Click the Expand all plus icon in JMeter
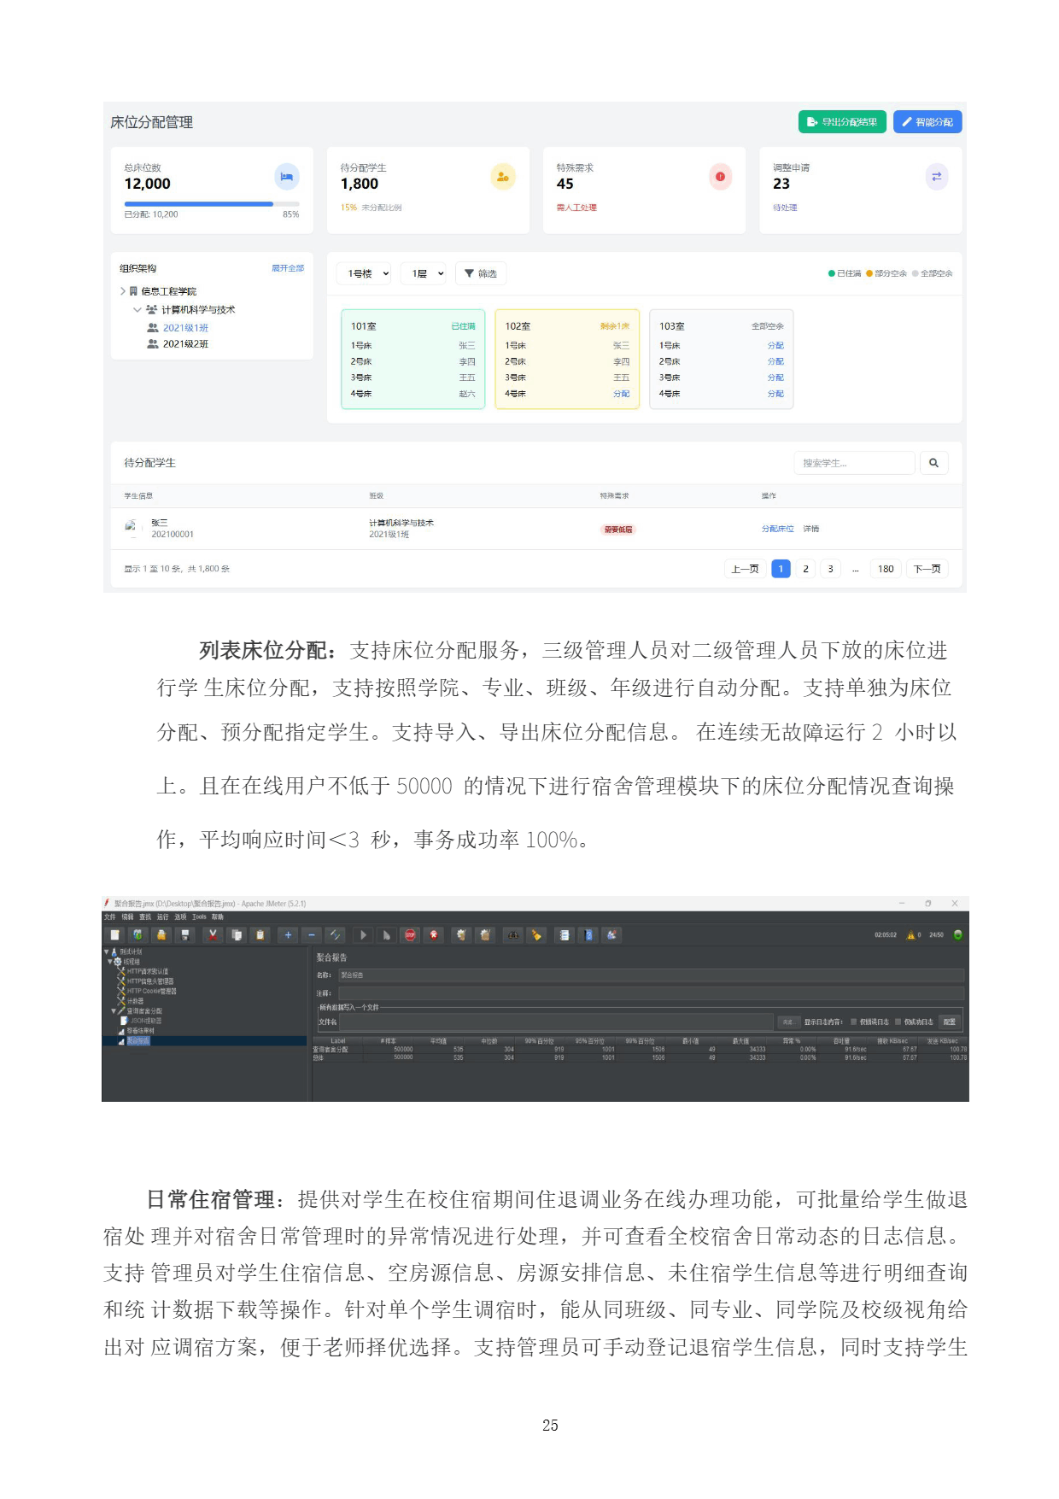The height and width of the screenshot is (1499, 1059). pyautogui.click(x=288, y=934)
